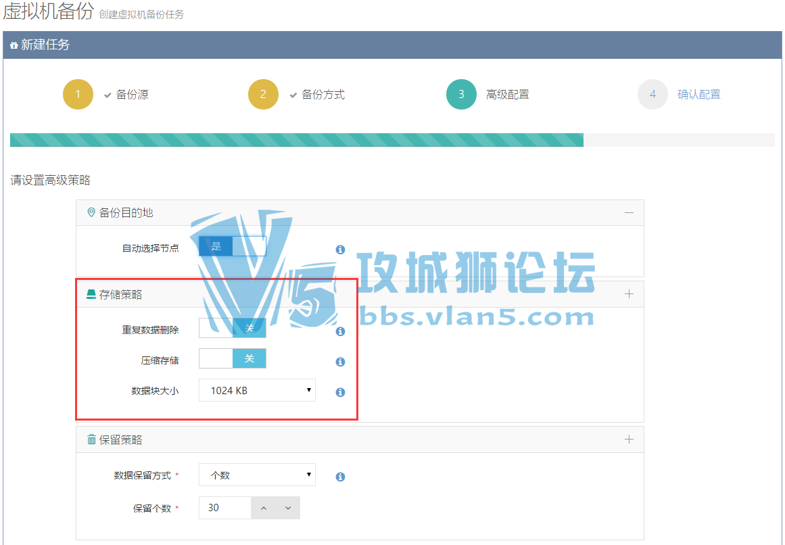Select step 3 高级配置
Viewport: 785px width, 545px height.
coord(487,94)
